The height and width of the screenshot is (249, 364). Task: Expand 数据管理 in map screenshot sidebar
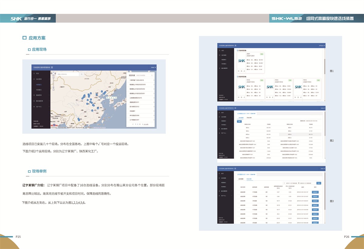41,95
